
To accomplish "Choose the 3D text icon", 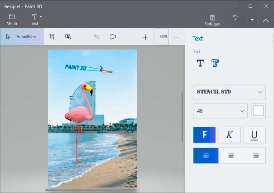I will tap(215, 63).
